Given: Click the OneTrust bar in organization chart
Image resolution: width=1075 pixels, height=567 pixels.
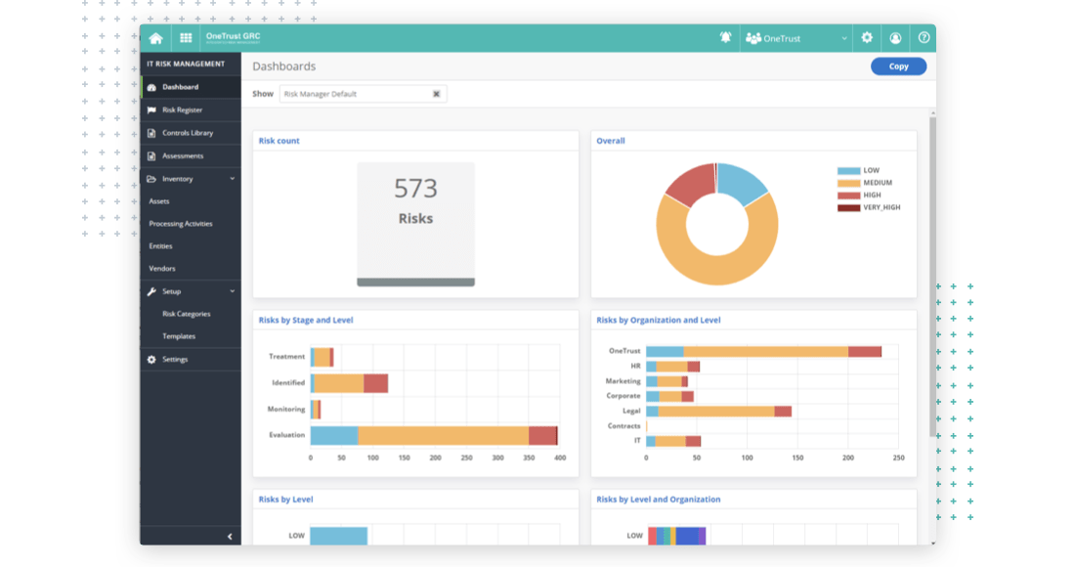Looking at the screenshot, I should 764,352.
